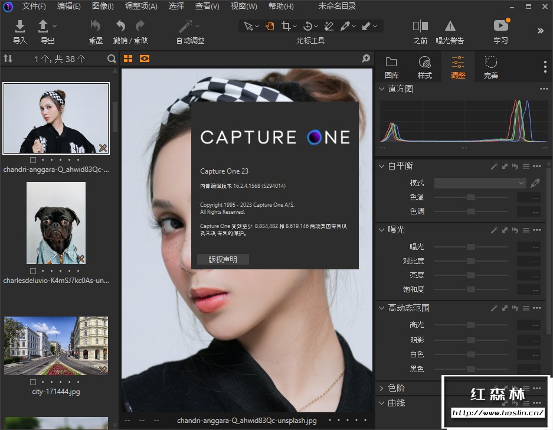Image resolution: width=553 pixels, height=430 pixels.
Task: Click the Exposure (曝光) slider handle
Action: tap(470, 247)
